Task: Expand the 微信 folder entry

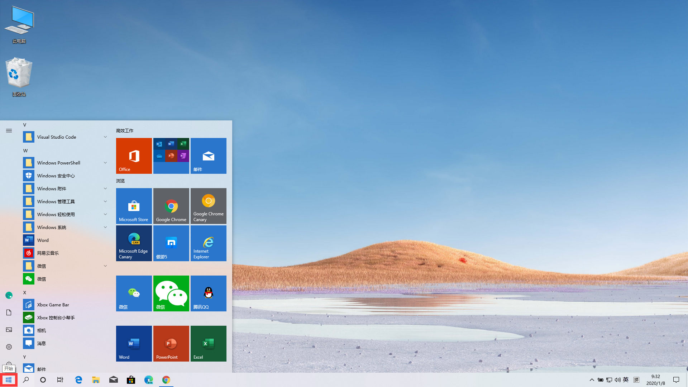Action: (65, 266)
